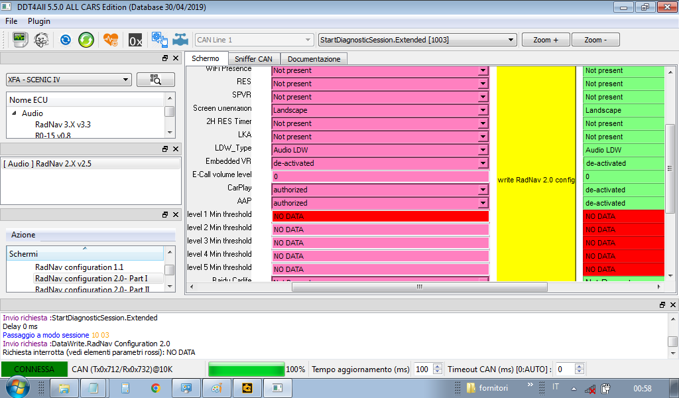
Task: Open the Screen Orientation dropdown showing Landscape
Action: (x=482, y=109)
